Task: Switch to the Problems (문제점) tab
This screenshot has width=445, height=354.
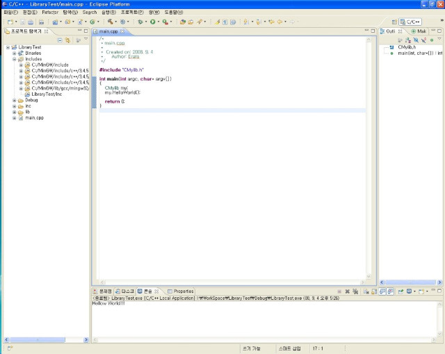Action: click(x=102, y=291)
